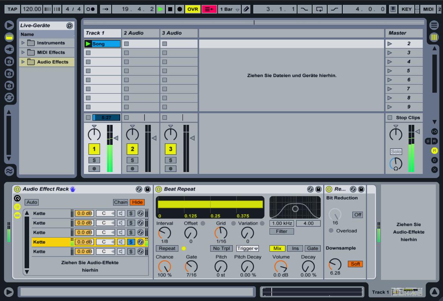The height and width of the screenshot is (301, 443).
Task: Open File Browser 1 icon
Action: click(9, 61)
